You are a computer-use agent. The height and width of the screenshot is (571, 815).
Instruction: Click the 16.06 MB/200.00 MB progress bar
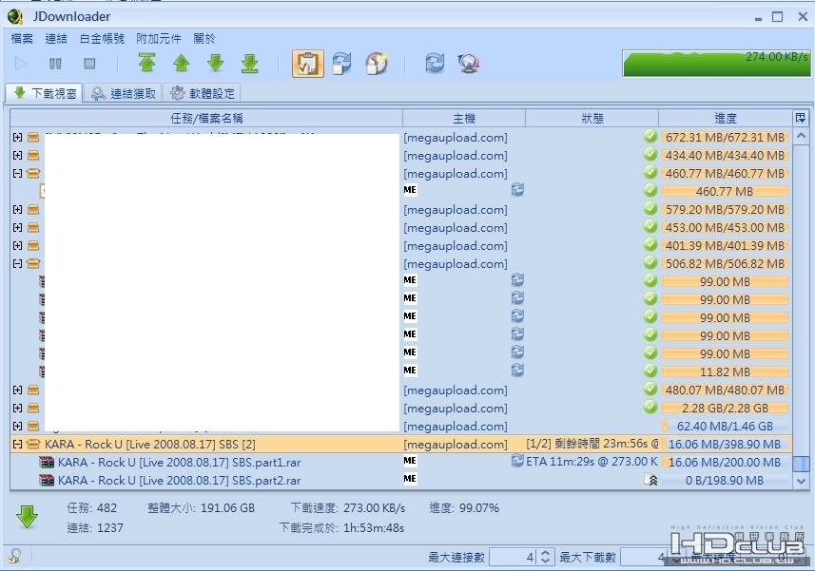725,463
